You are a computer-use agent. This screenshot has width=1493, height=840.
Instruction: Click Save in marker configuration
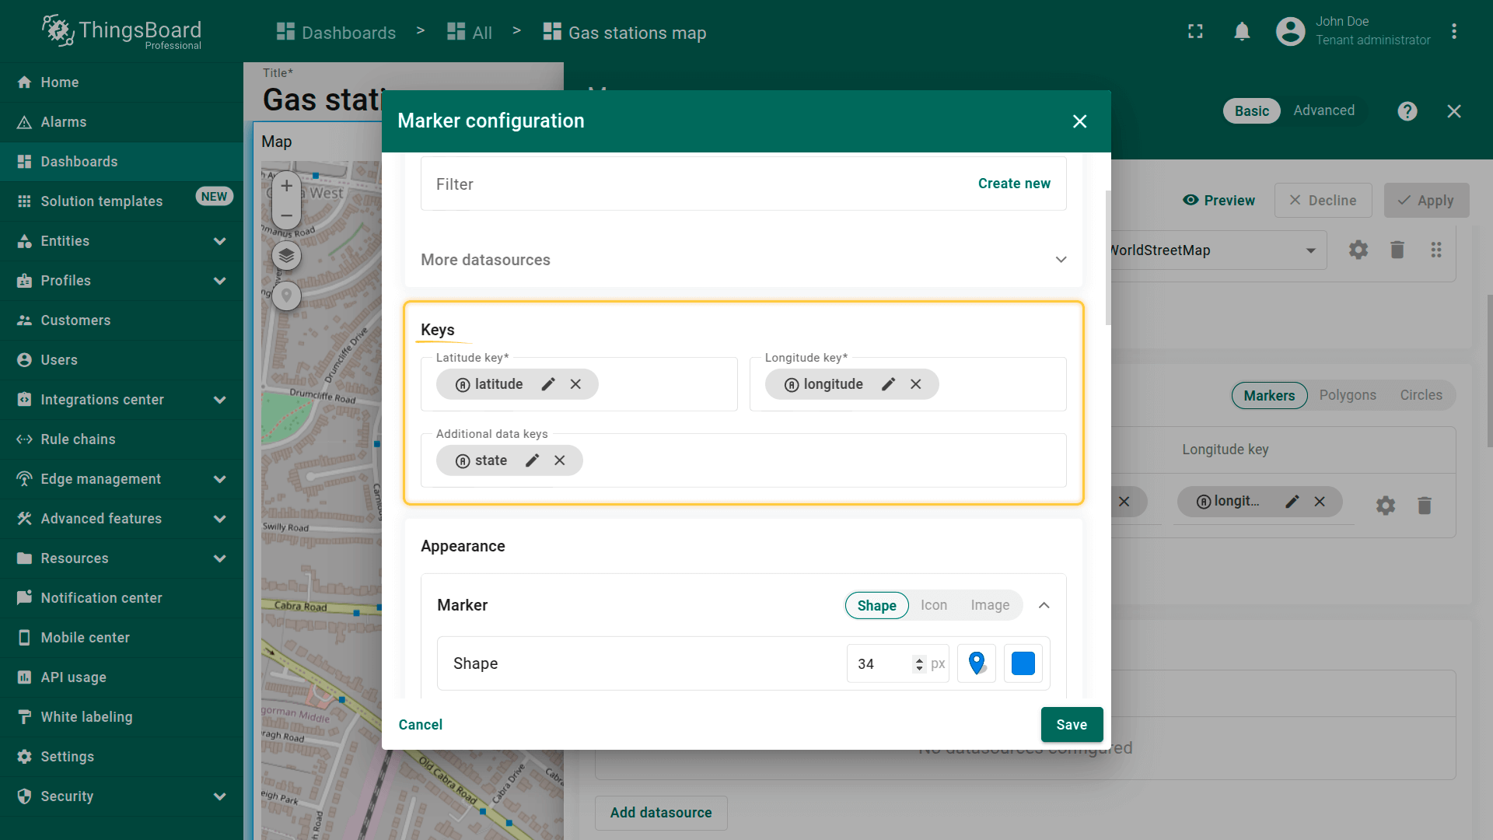(x=1071, y=724)
